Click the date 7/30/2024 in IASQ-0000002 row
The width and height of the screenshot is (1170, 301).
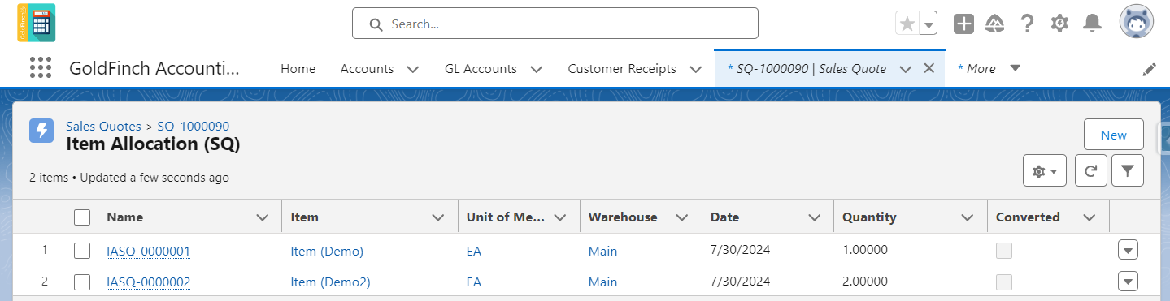click(740, 282)
